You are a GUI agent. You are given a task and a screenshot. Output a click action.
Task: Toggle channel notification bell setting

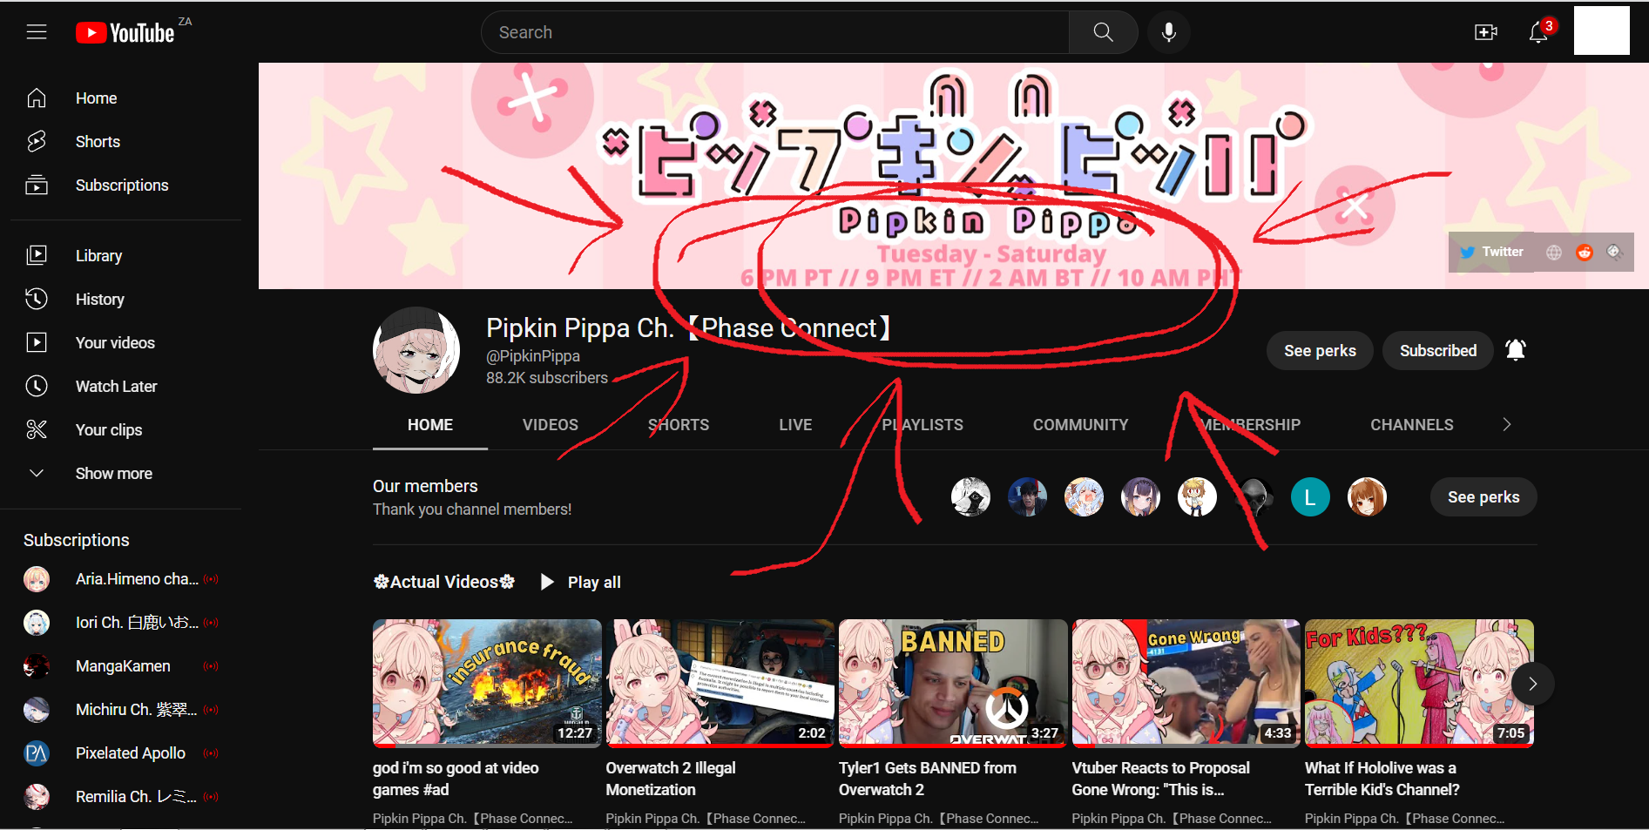coord(1516,350)
